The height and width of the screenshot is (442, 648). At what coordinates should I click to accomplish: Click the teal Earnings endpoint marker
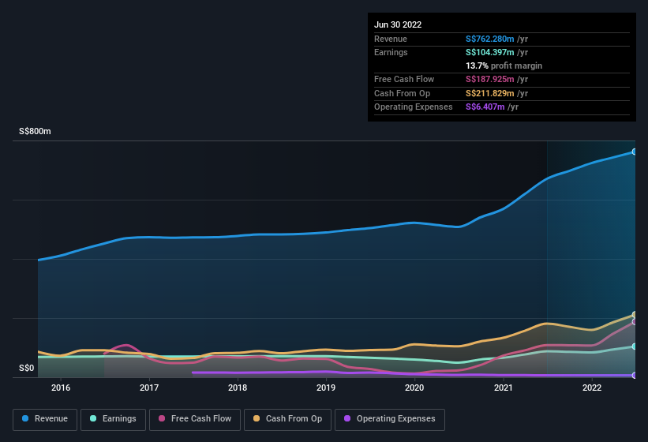pyautogui.click(x=634, y=346)
